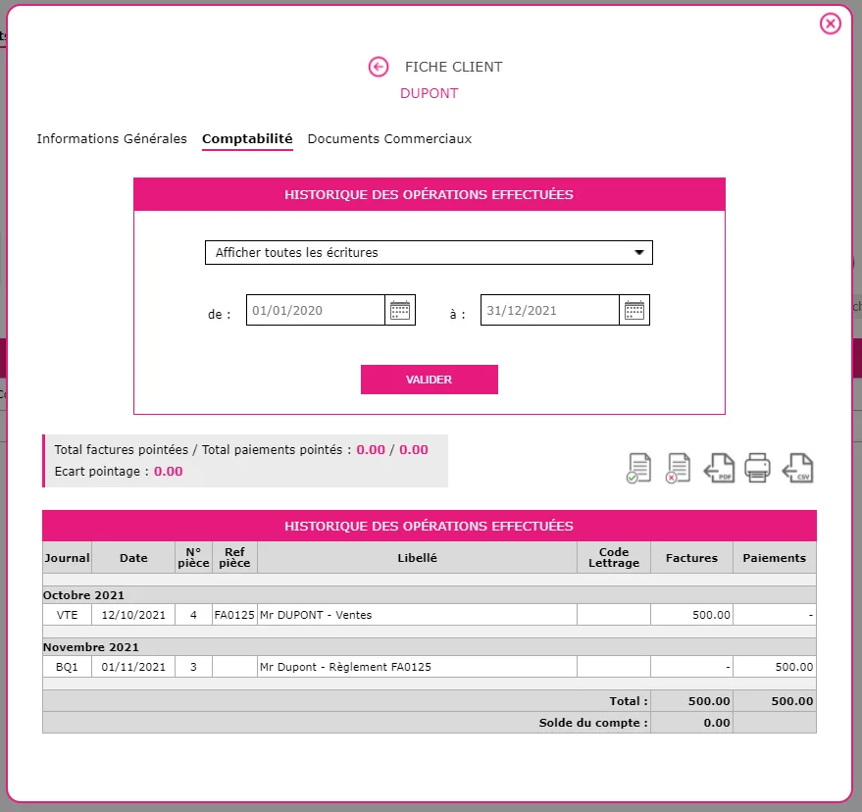
Task: Close the client card dialog
Action: click(x=830, y=24)
